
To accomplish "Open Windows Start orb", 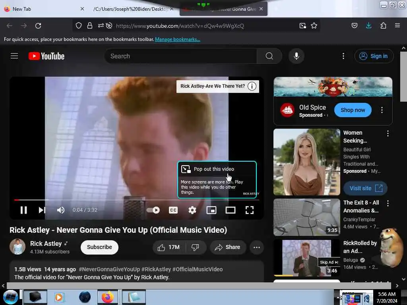I will tap(11, 297).
